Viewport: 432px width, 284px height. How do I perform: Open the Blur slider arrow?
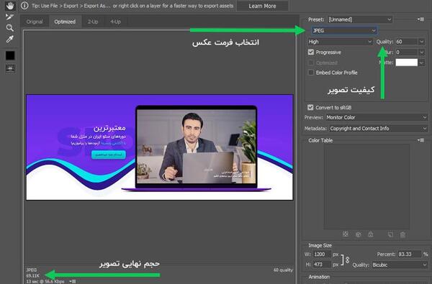(x=421, y=52)
